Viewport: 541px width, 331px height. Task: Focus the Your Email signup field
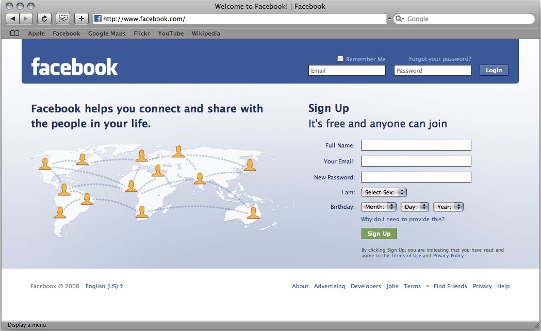coord(416,161)
